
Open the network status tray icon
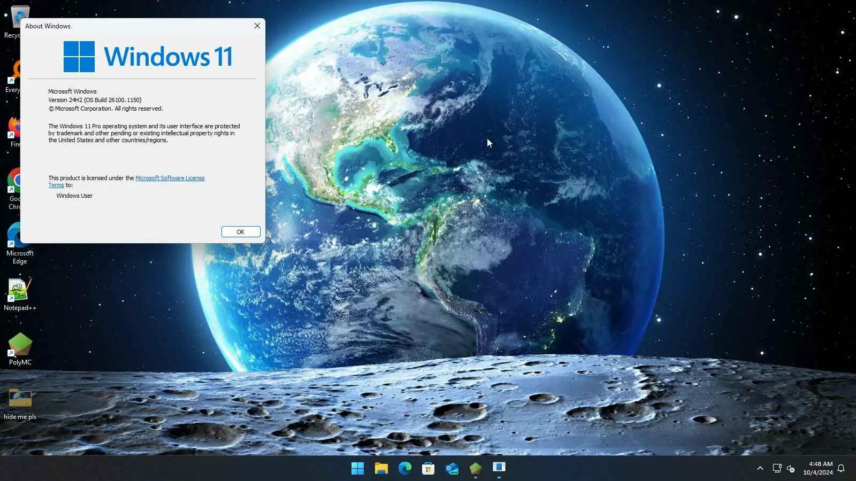tap(777, 469)
